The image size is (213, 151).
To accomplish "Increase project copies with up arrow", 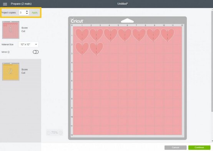I will click(x=27, y=11).
